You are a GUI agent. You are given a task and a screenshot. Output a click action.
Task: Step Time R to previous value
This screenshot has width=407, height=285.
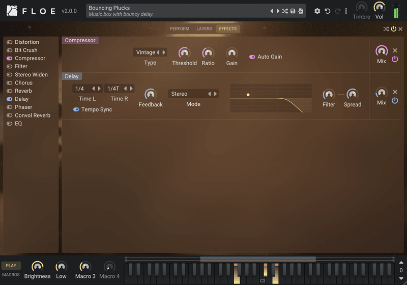click(125, 89)
